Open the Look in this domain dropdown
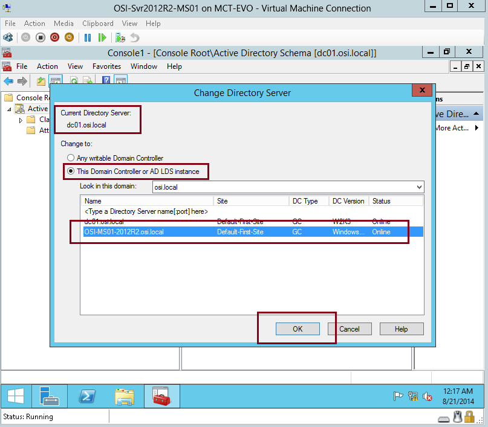The width and height of the screenshot is (488, 427). (419, 187)
